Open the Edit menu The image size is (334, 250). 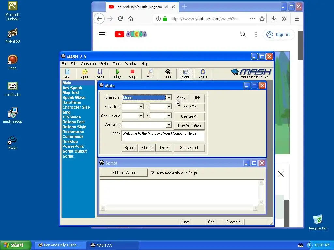tap(74, 64)
